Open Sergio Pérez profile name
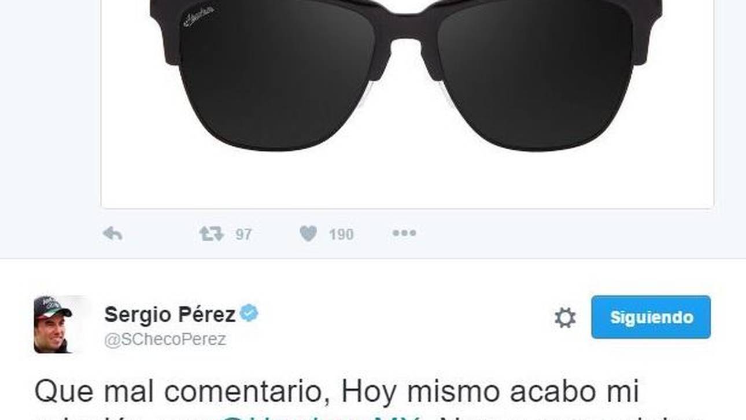Image resolution: width=746 pixels, height=420 pixels. click(x=169, y=315)
